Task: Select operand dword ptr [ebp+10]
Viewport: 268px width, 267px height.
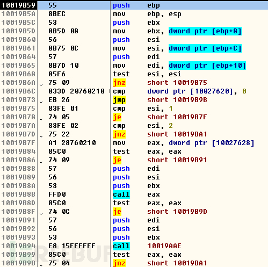Action: point(207,66)
